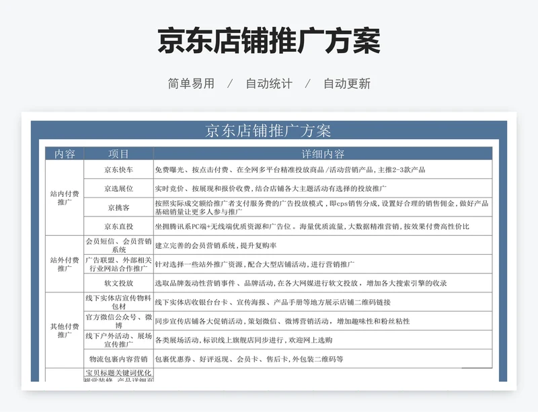Select the 软文投放 project cell
This screenshot has width=538, height=412.
pos(119,283)
